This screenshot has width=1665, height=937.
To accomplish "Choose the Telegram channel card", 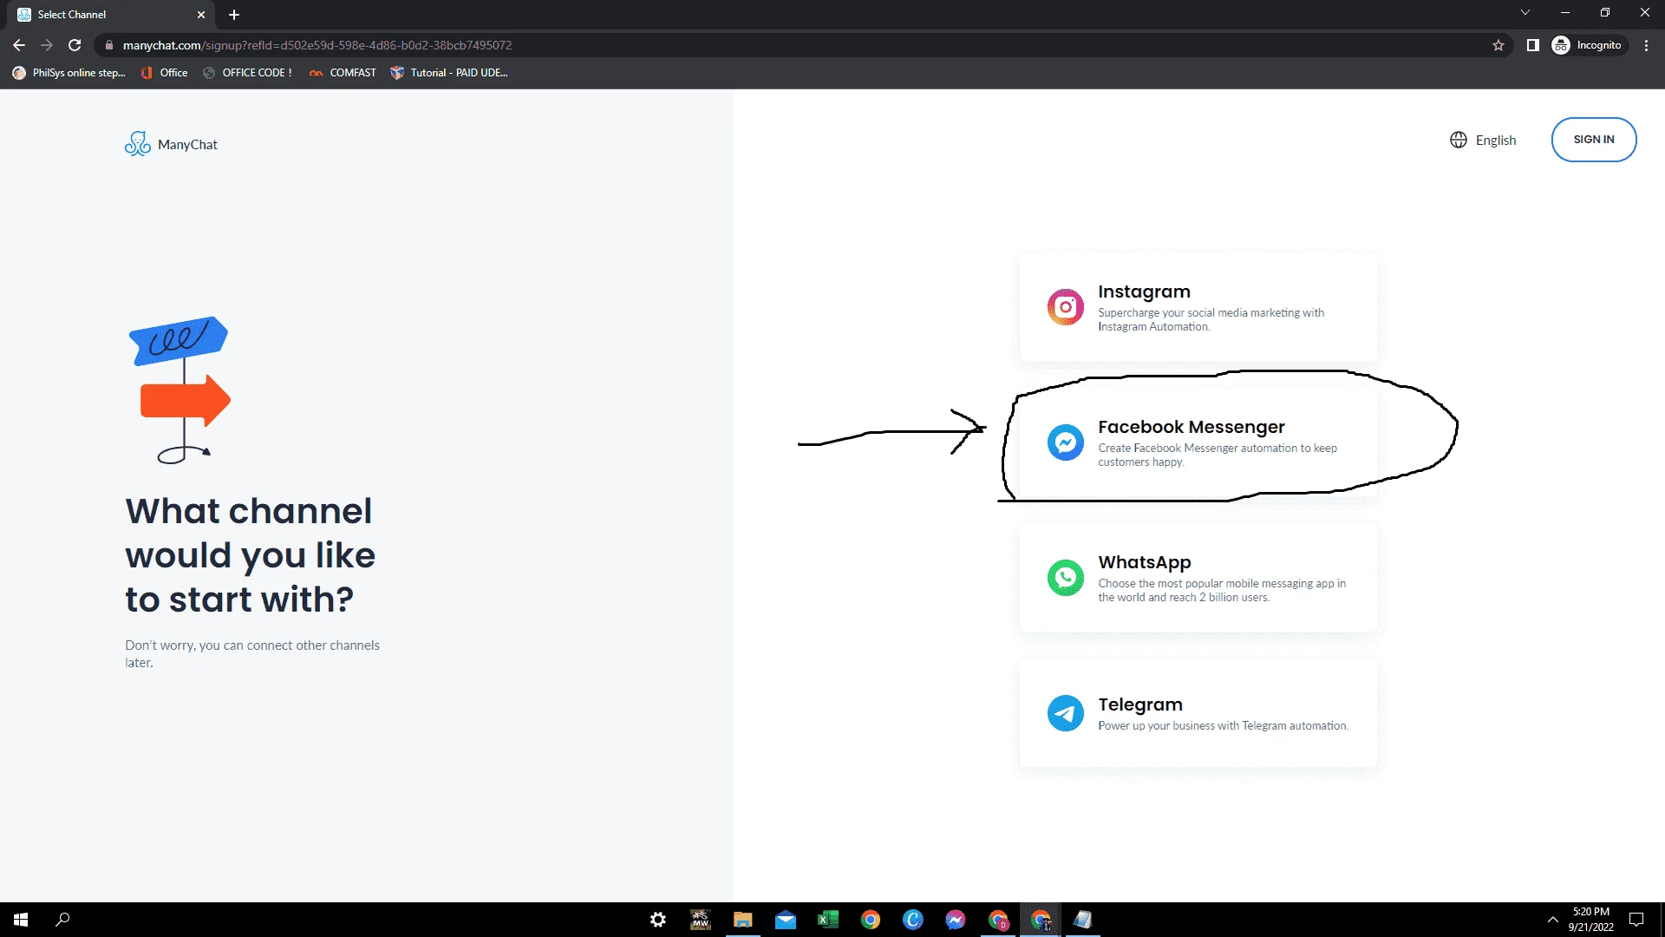I will pyautogui.click(x=1198, y=713).
